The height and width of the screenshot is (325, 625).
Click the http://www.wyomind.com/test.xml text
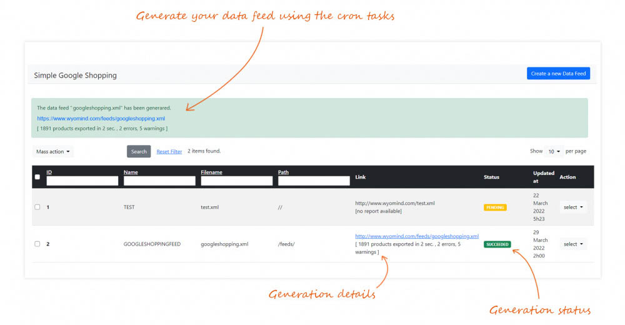(395, 203)
